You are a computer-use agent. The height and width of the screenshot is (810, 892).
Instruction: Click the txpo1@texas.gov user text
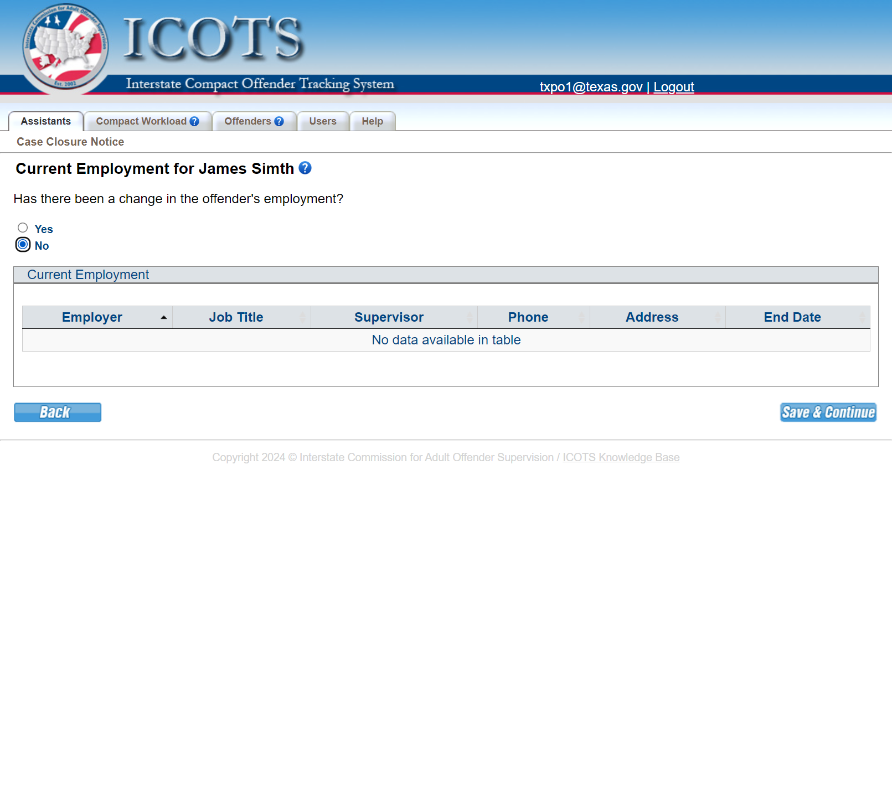(591, 87)
